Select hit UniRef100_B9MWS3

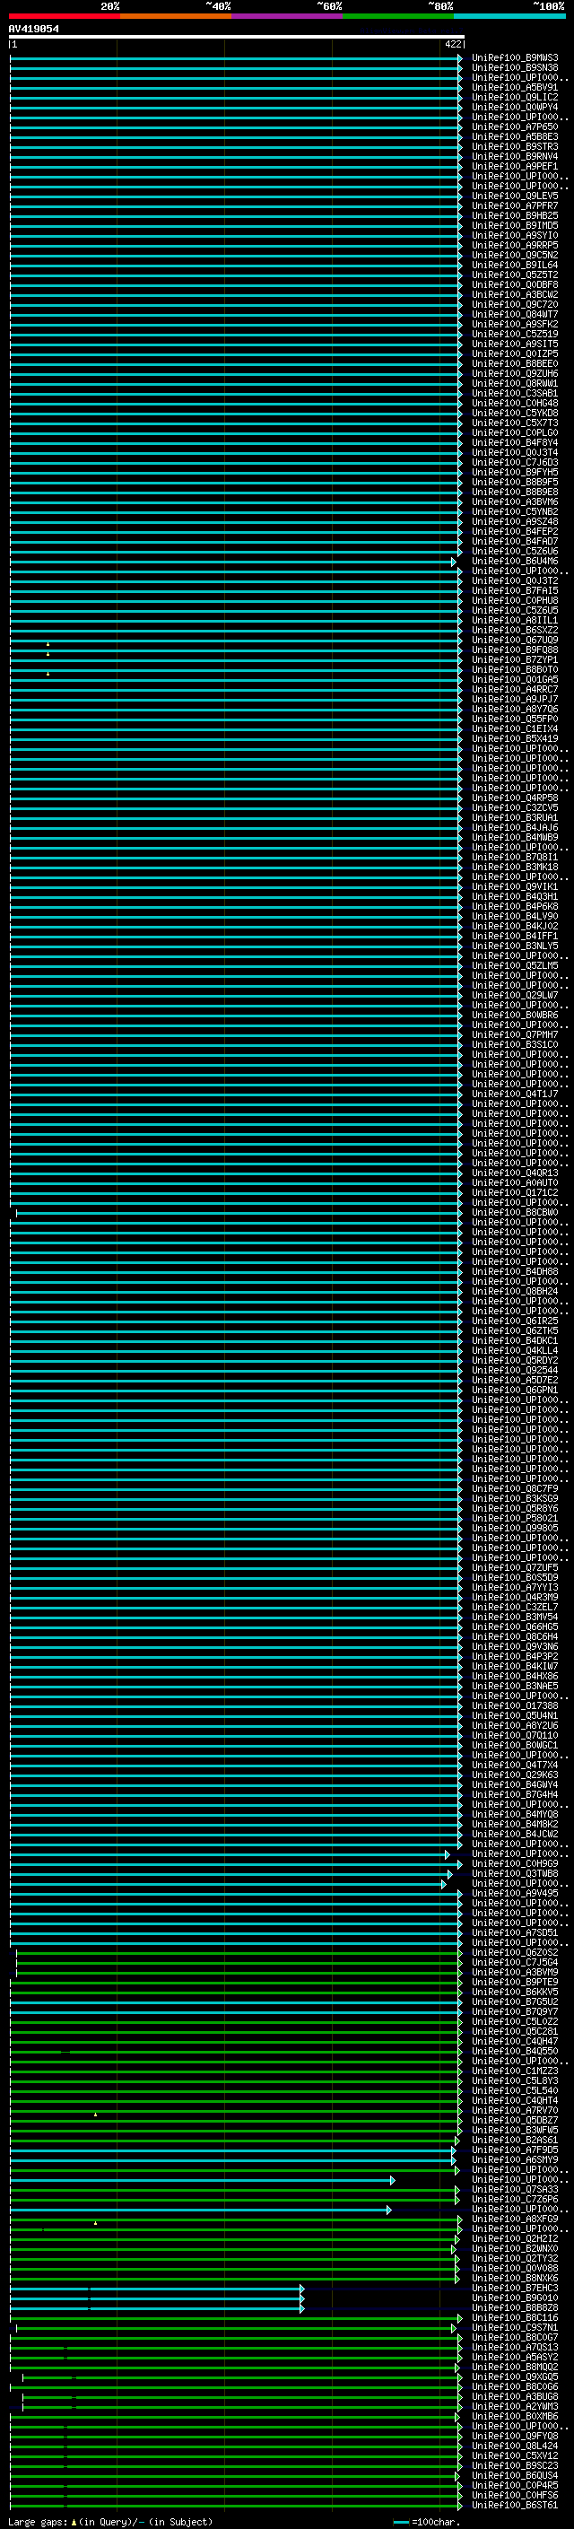click(x=514, y=58)
